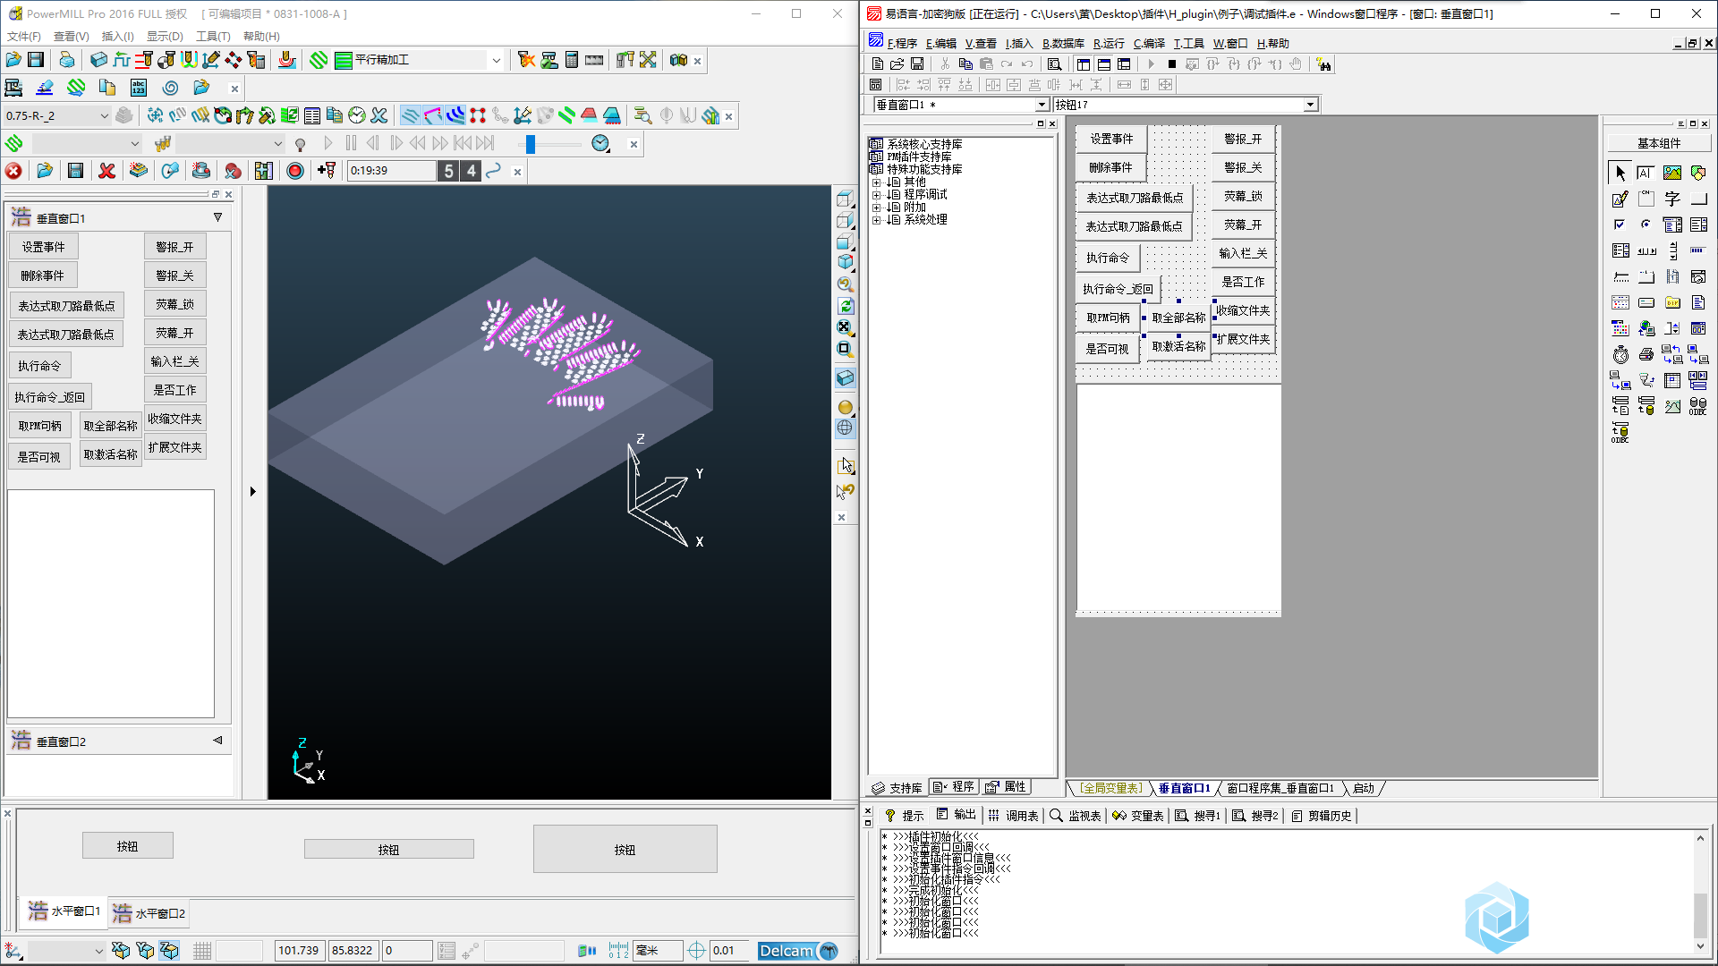Click the simulation clock icon
Screen dimensions: 1718x966
click(x=600, y=143)
